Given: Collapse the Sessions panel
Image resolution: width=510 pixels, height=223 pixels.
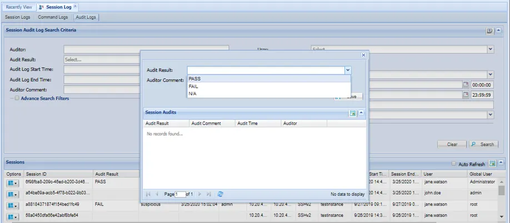Looking at the screenshot, I should [x=501, y=163].
